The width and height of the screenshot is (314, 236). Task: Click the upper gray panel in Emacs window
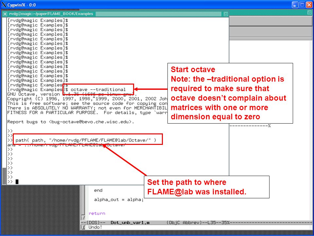[270, 21]
